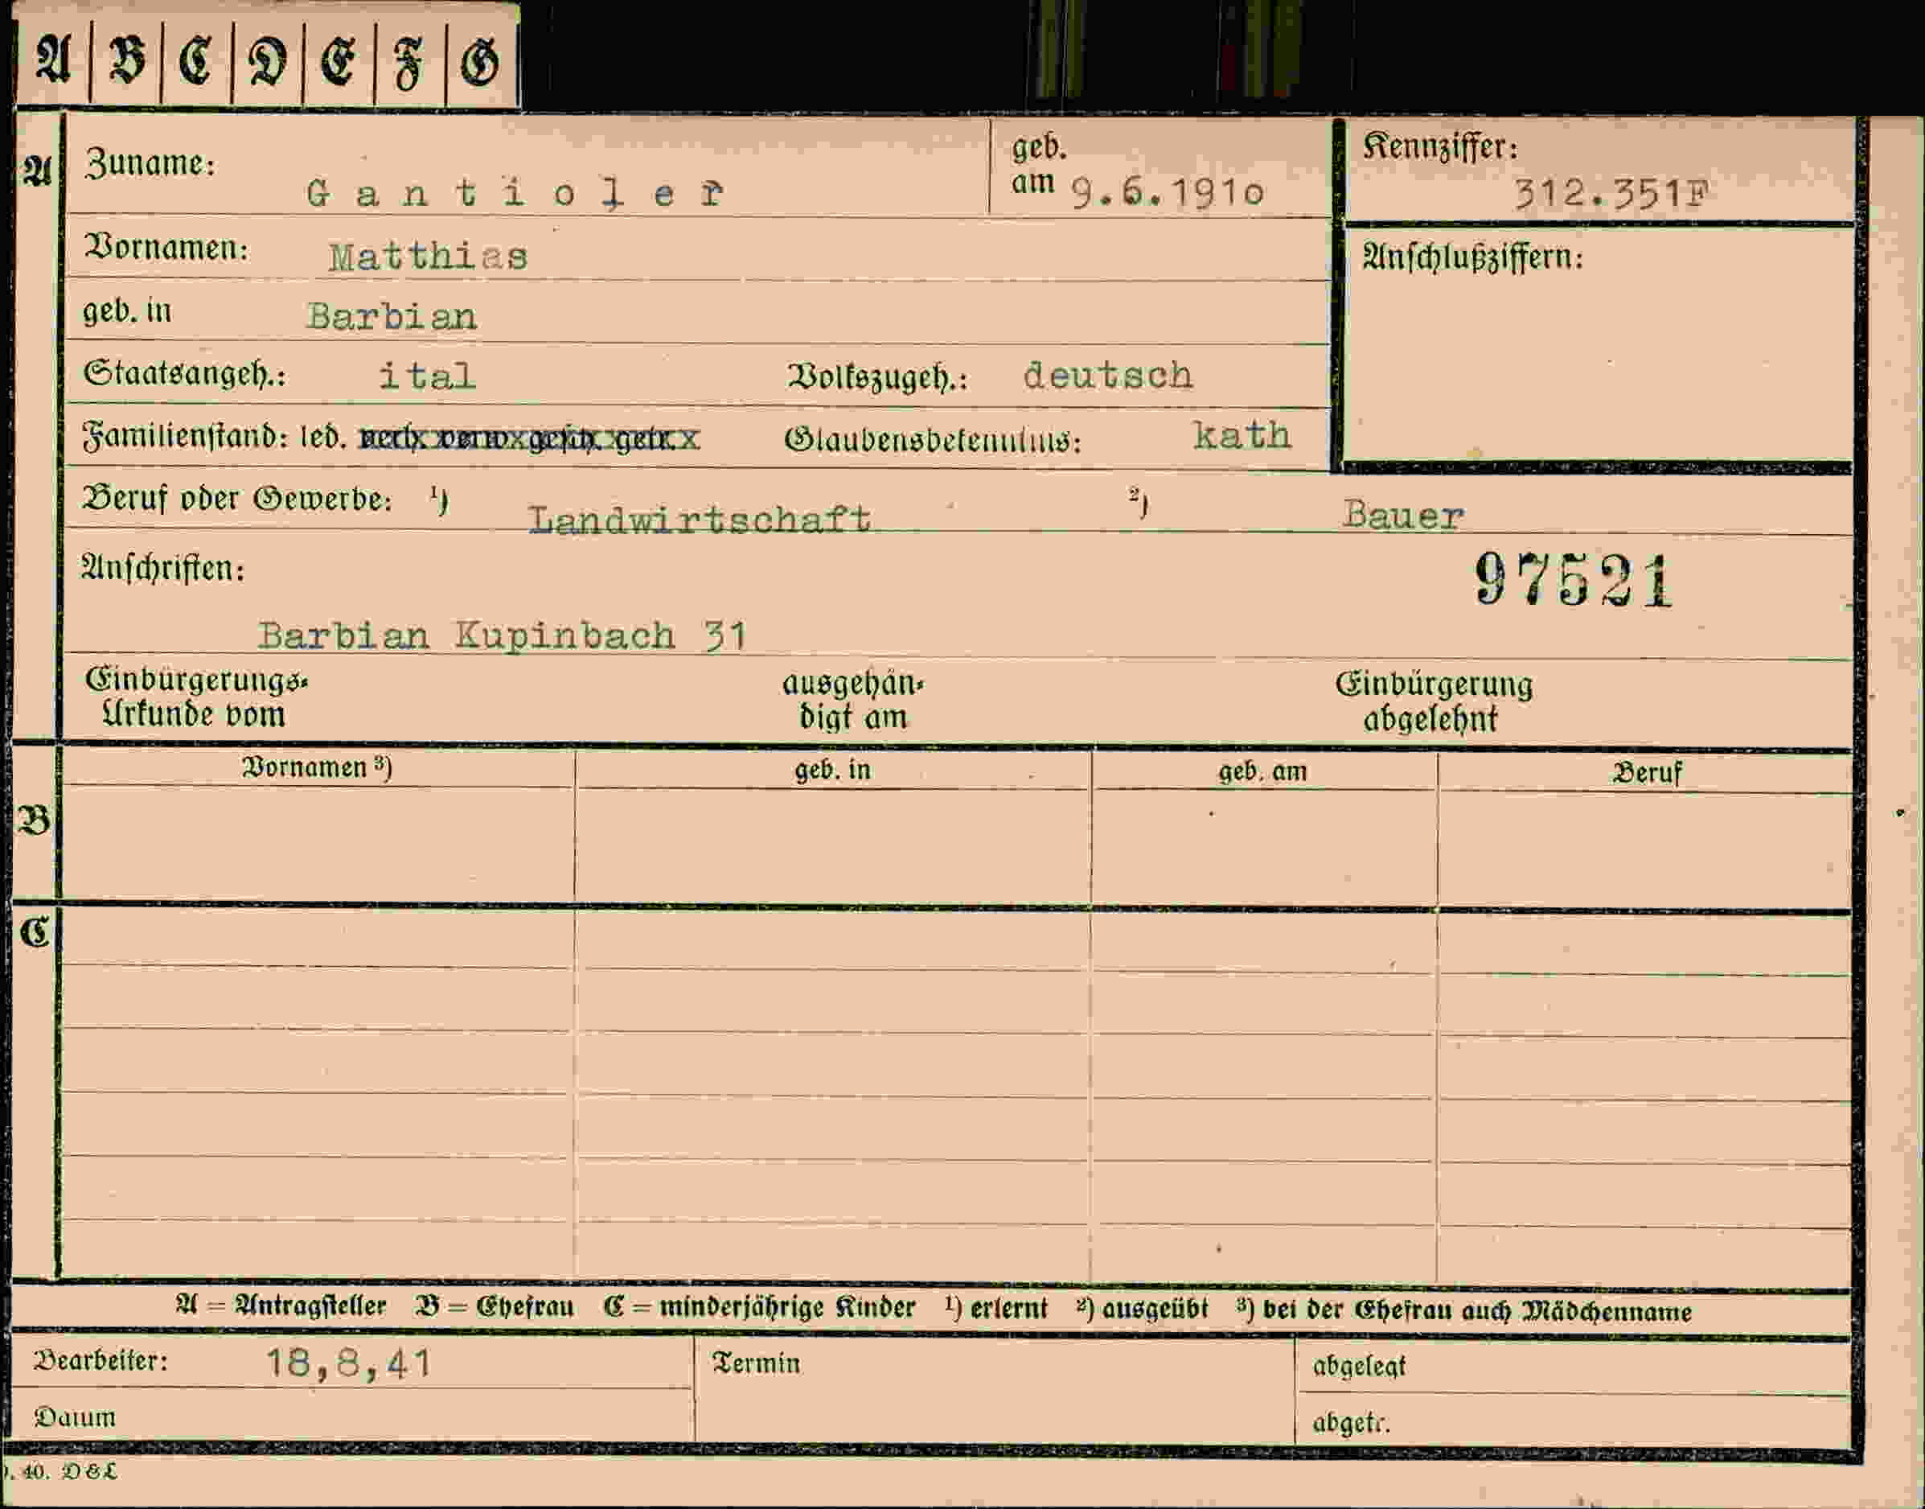Click the 'Termin' label
This screenshot has height=1509, width=1925.
(757, 1363)
